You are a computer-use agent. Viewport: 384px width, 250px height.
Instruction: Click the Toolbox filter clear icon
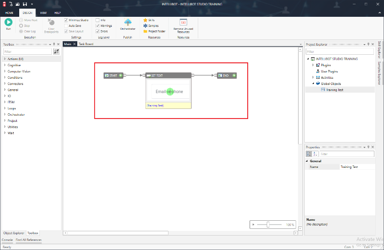pos(57,51)
